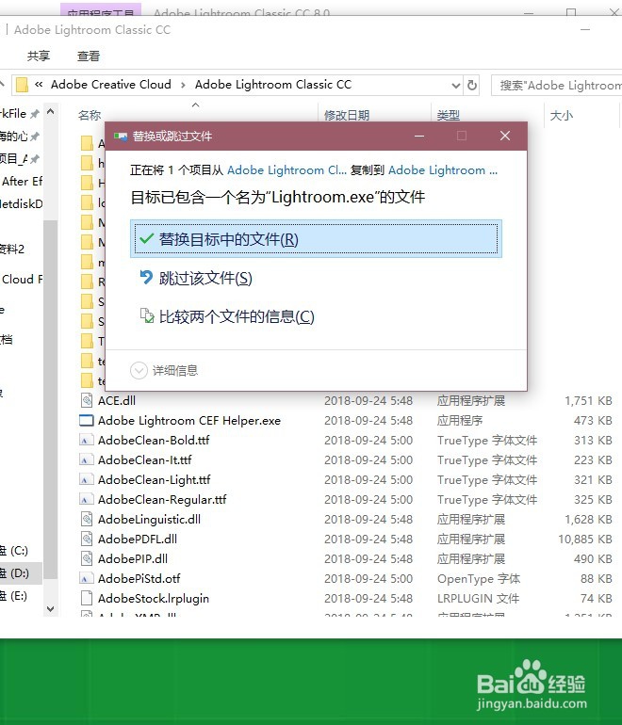Open Cloud F item in navigation pane

click(x=22, y=280)
